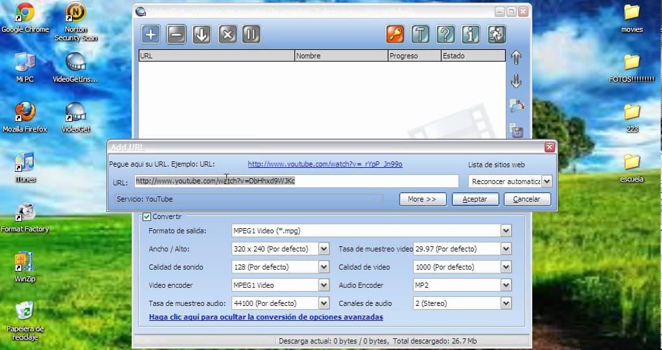Select the VideoGet desktop shortcut
The image size is (662, 350).
76,117
